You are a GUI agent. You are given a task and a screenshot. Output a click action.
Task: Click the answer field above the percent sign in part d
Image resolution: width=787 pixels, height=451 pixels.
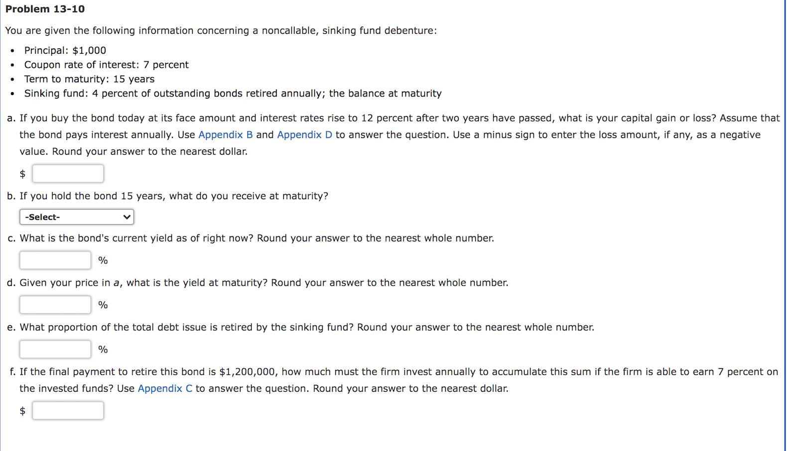click(55, 304)
